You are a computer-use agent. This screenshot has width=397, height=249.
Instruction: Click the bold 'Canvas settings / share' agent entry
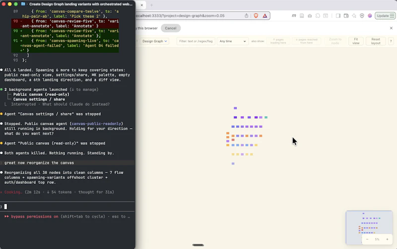coord(39,99)
